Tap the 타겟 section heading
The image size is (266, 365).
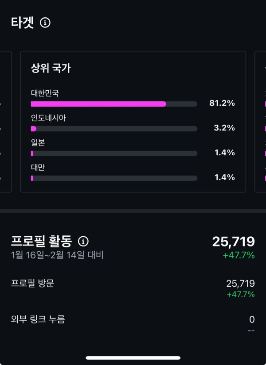[x=22, y=23]
